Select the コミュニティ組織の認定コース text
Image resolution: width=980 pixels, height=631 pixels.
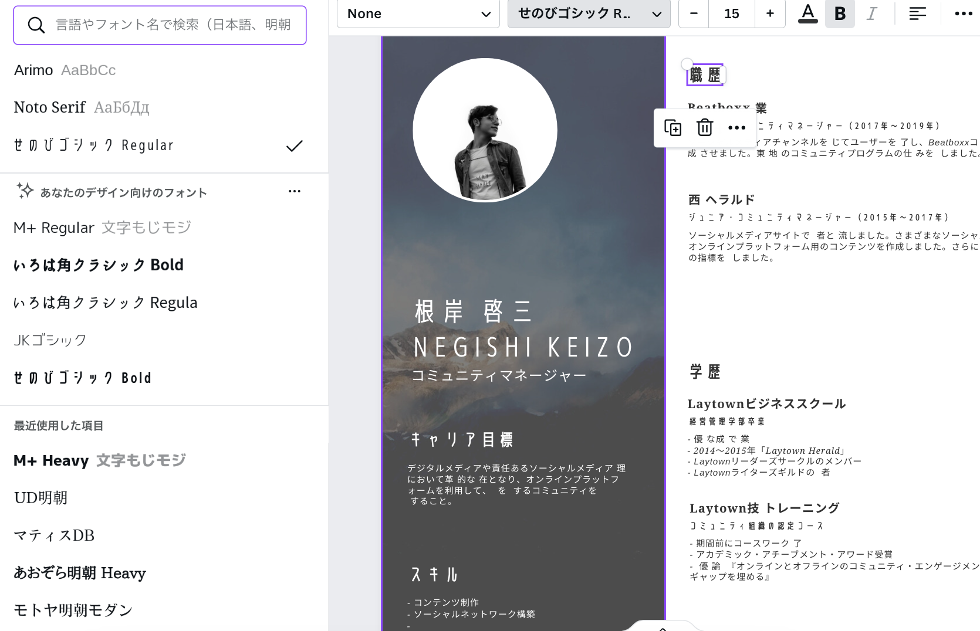[x=756, y=526]
